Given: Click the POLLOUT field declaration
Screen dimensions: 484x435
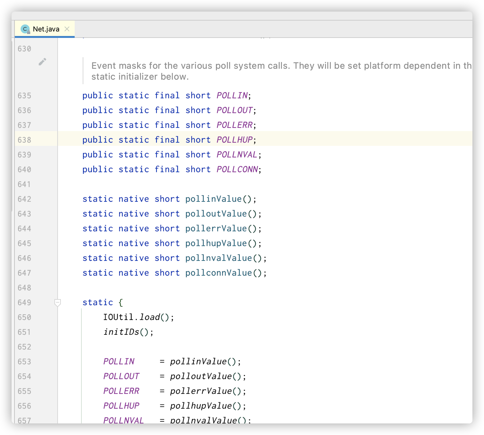Looking at the screenshot, I should click(x=235, y=110).
